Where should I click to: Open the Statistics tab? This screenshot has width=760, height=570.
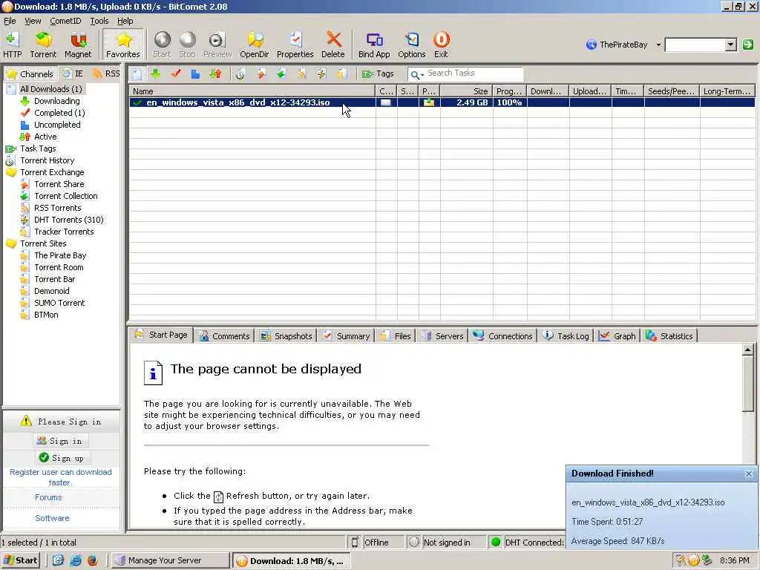click(669, 336)
